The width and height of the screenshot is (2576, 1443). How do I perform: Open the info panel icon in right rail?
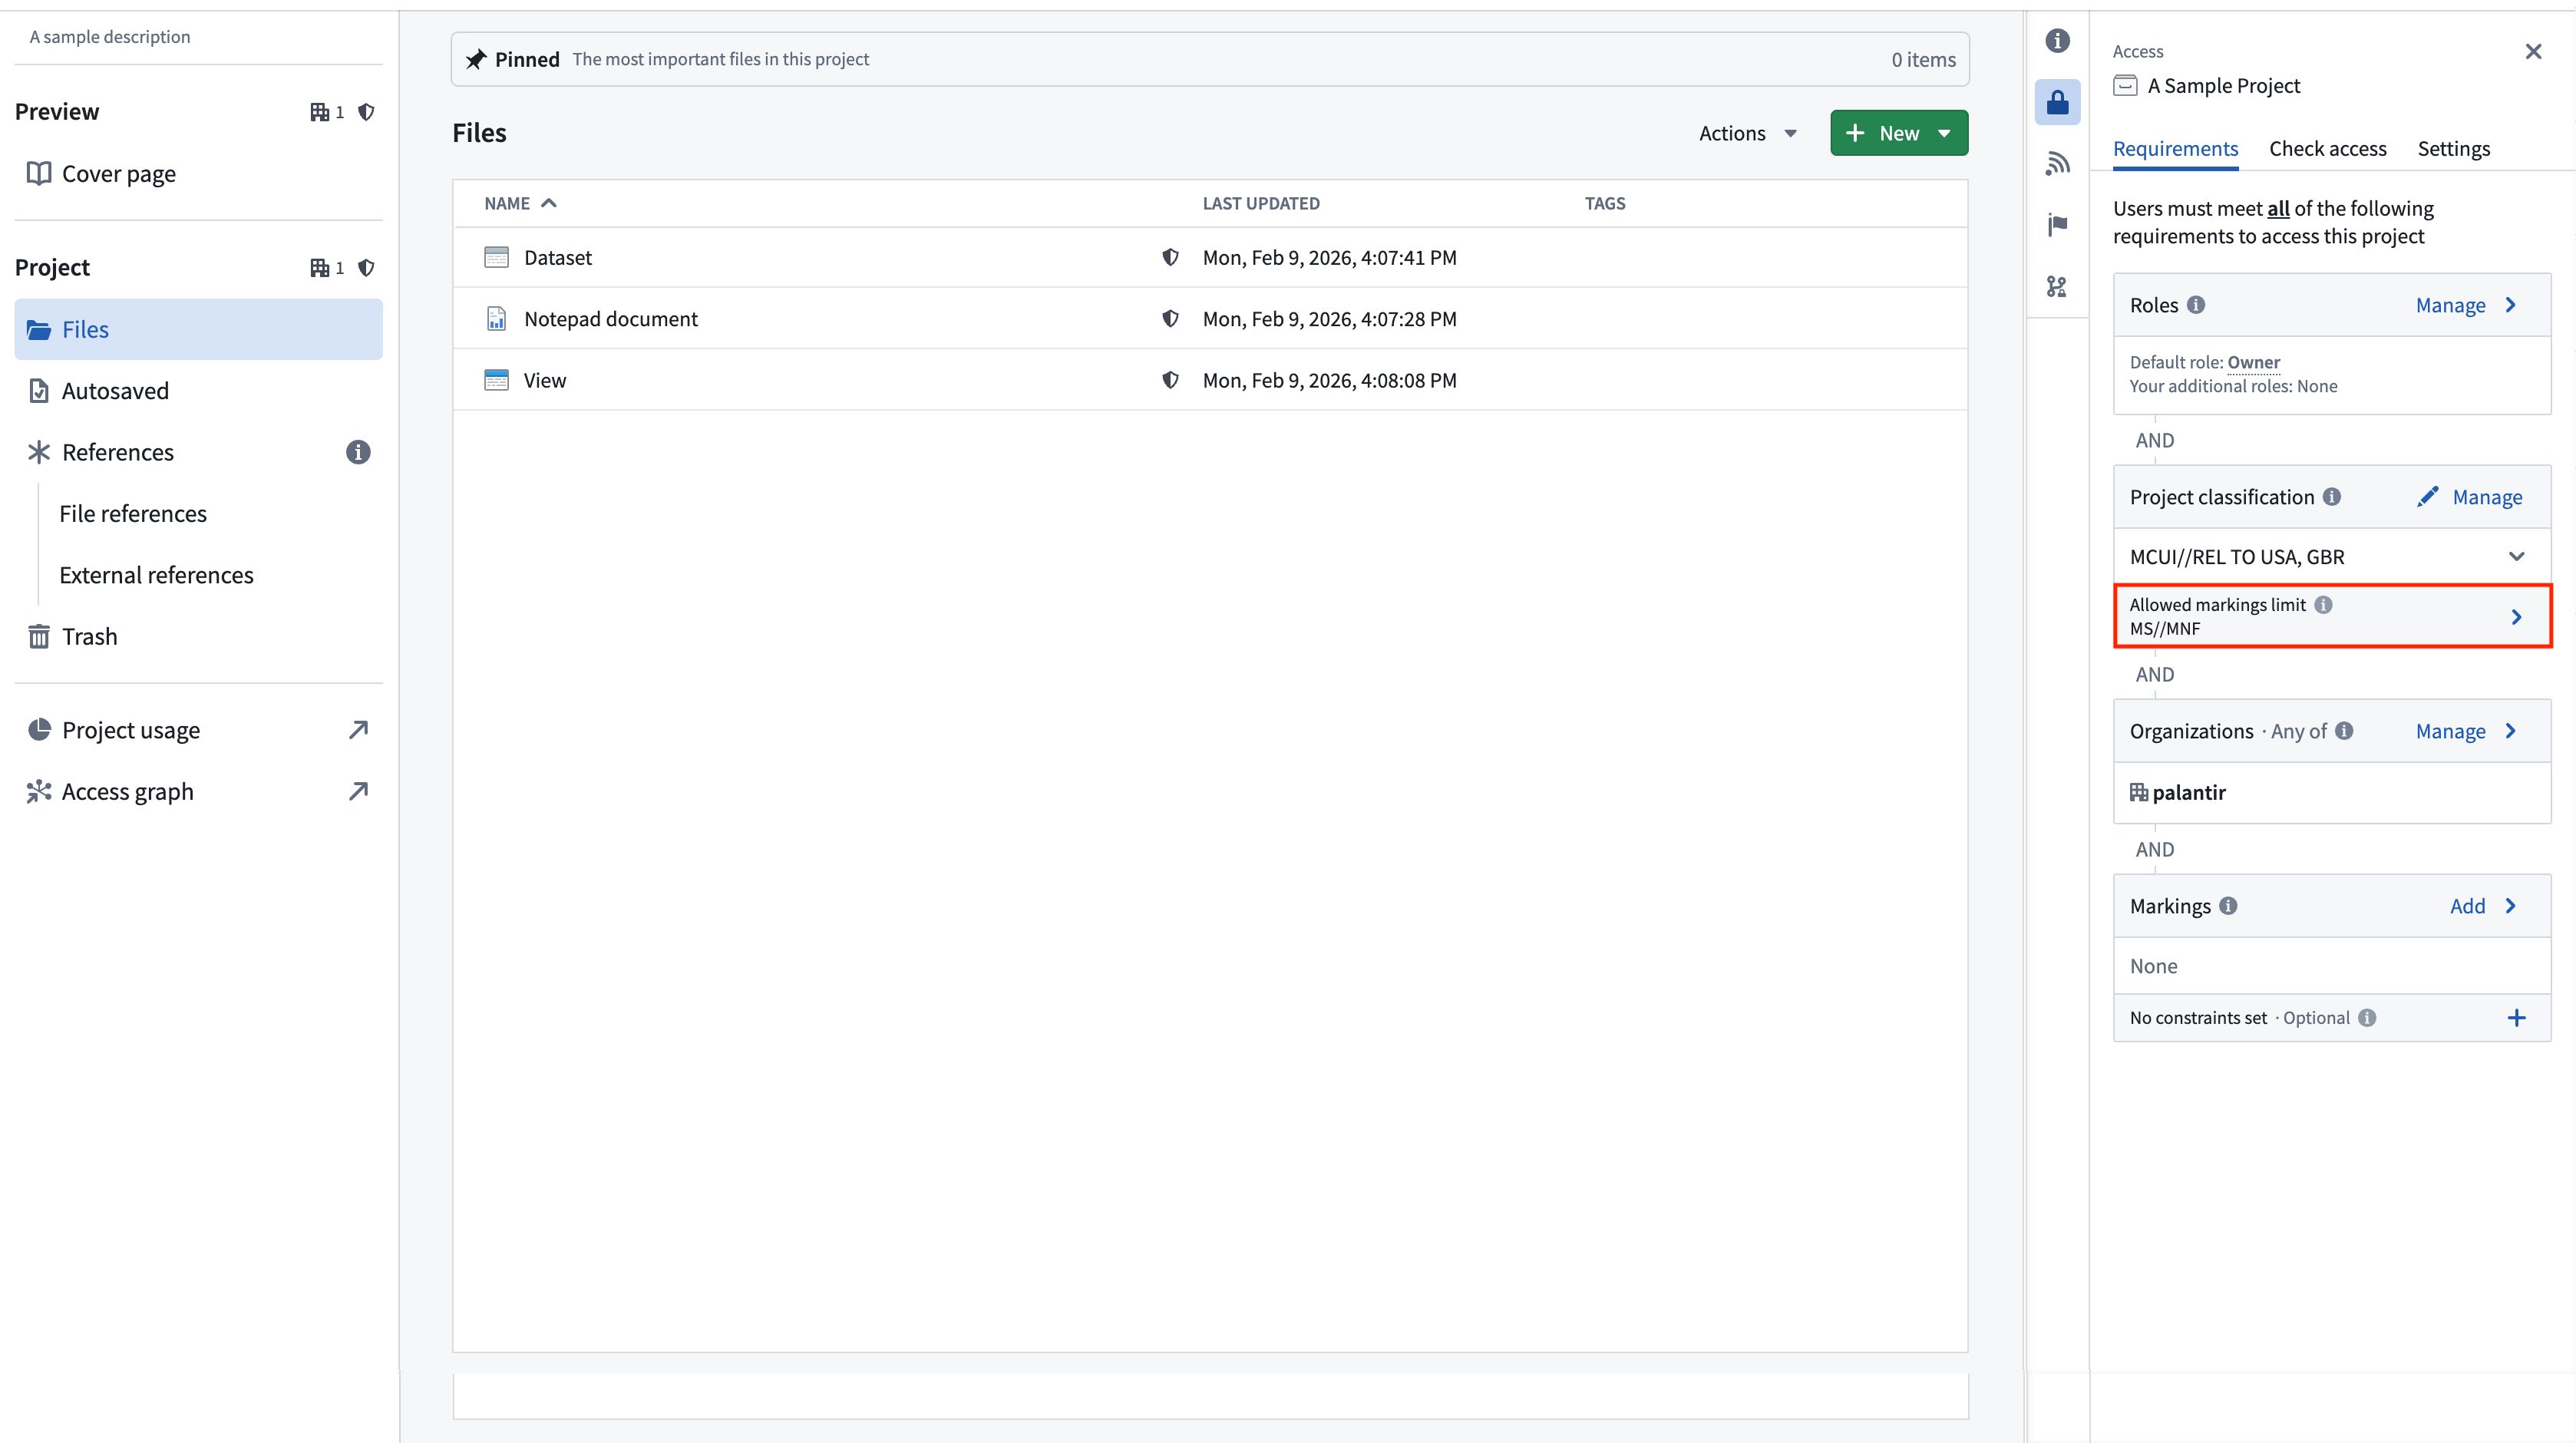click(2057, 40)
